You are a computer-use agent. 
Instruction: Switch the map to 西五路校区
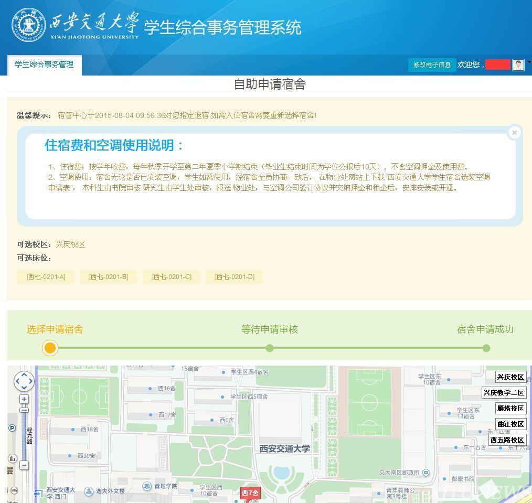click(507, 440)
